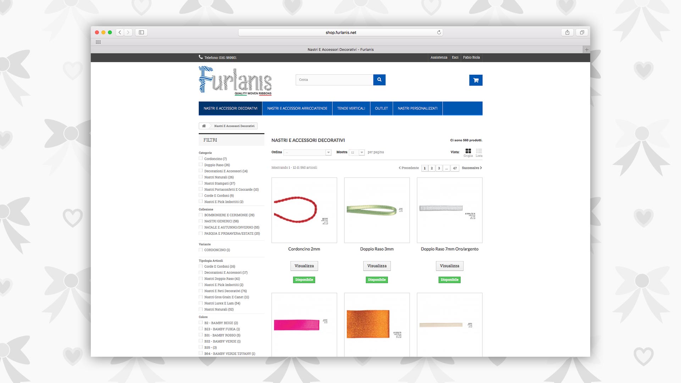Select BOMBONIERE E CERIMONIE (39) collection

[201, 215]
